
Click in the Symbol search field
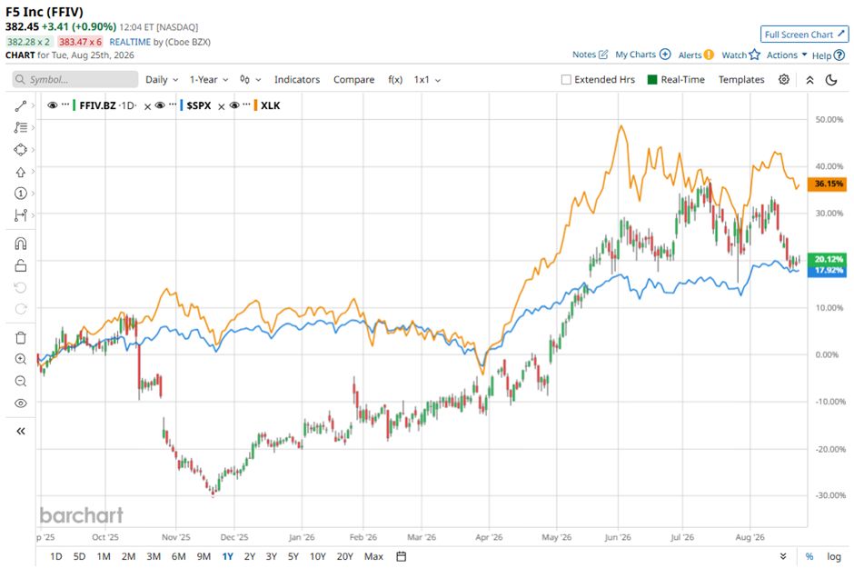point(75,79)
